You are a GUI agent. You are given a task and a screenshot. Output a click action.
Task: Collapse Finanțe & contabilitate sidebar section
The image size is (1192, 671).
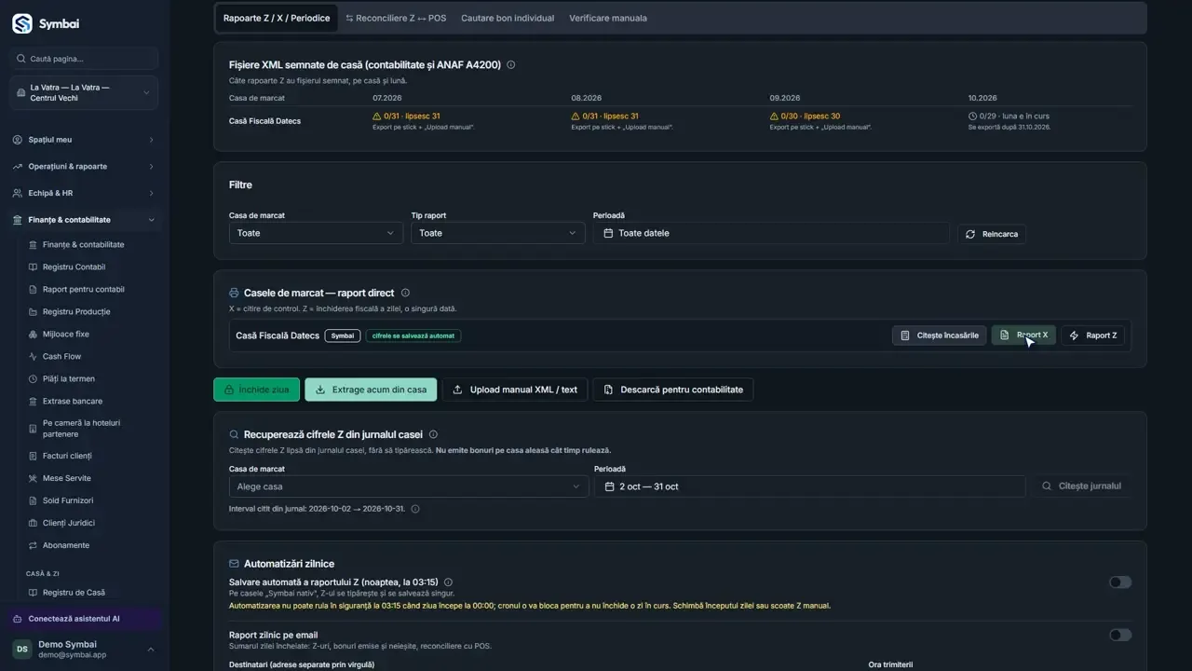tap(84, 220)
